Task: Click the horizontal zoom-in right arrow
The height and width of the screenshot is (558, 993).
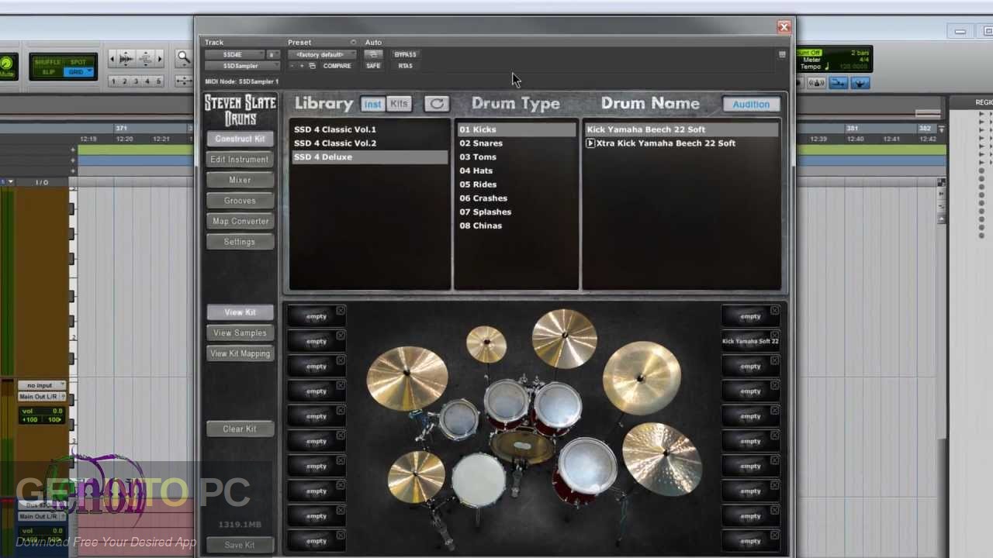Action: pyautogui.click(x=160, y=59)
